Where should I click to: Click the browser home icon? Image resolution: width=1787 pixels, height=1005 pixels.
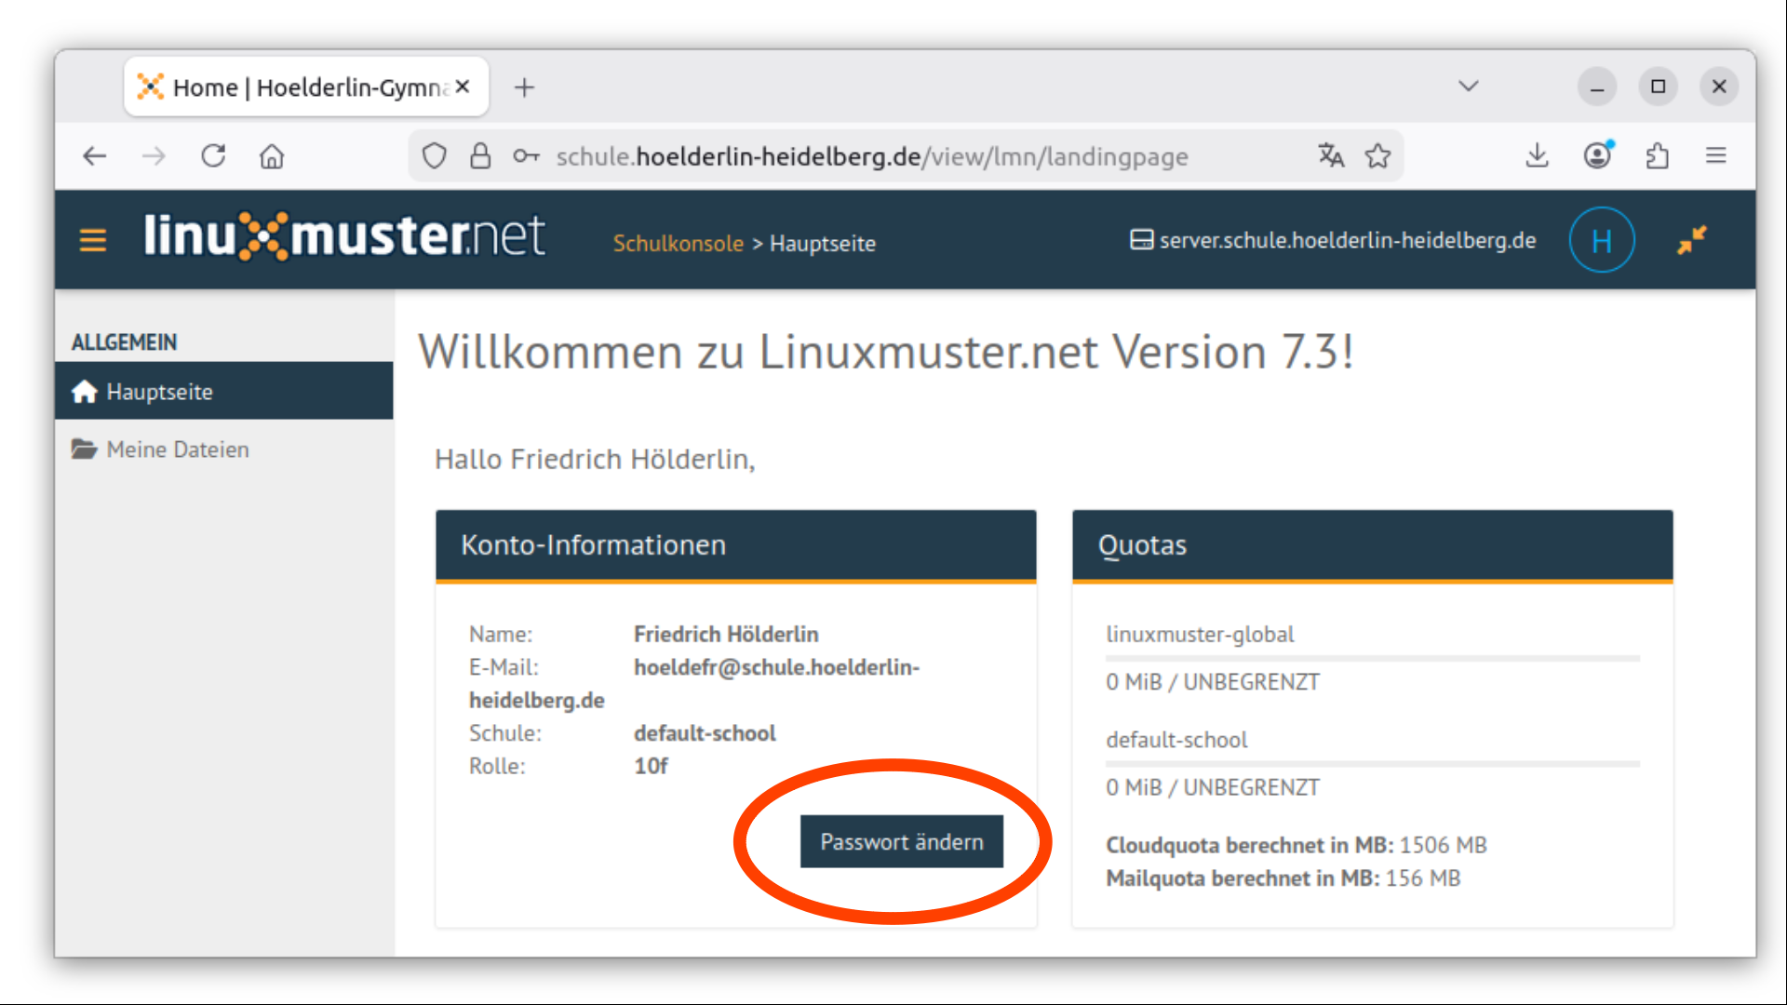(272, 155)
